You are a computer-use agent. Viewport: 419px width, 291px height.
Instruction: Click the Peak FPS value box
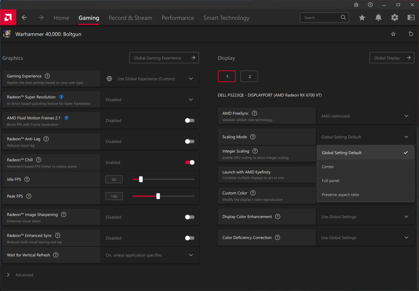tap(114, 196)
